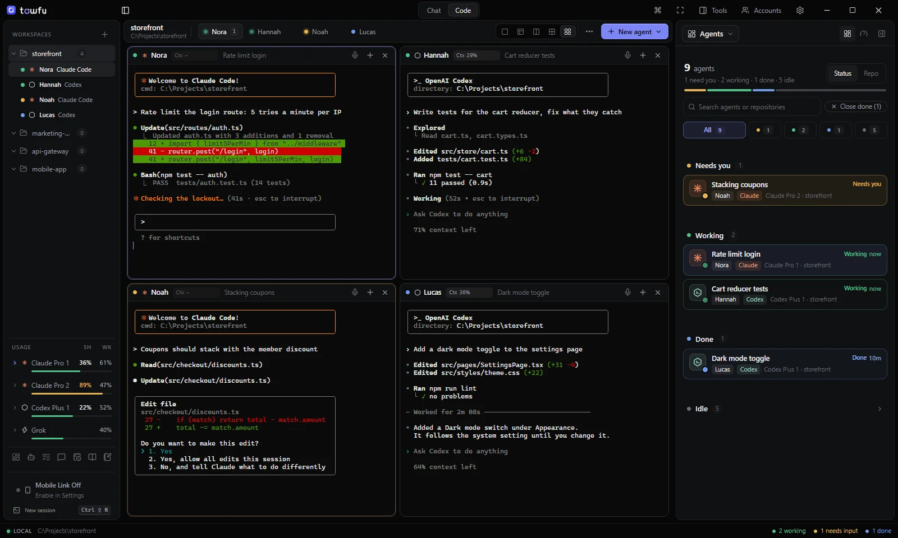The image size is (898, 538).
Task: Open the scheduled calendar clock icon
Action: coord(77,457)
